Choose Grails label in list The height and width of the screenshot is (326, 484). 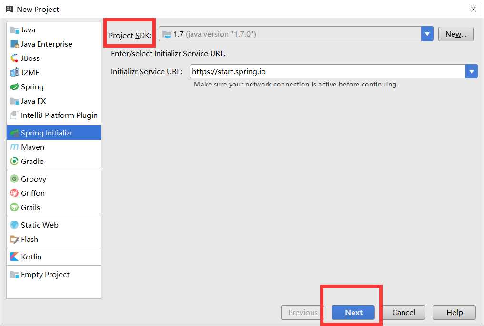point(30,207)
